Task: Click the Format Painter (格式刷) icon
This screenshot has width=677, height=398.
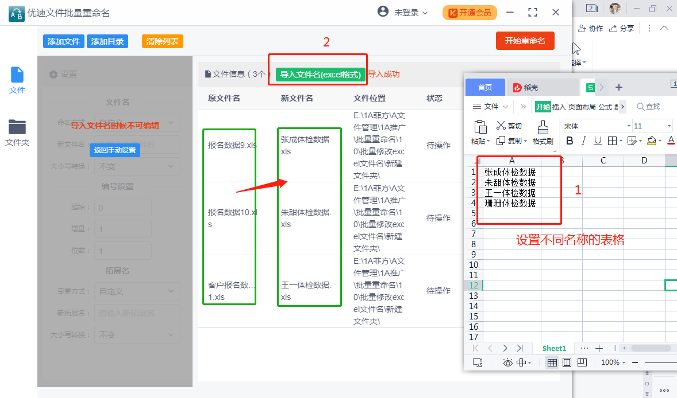Action: click(x=543, y=127)
